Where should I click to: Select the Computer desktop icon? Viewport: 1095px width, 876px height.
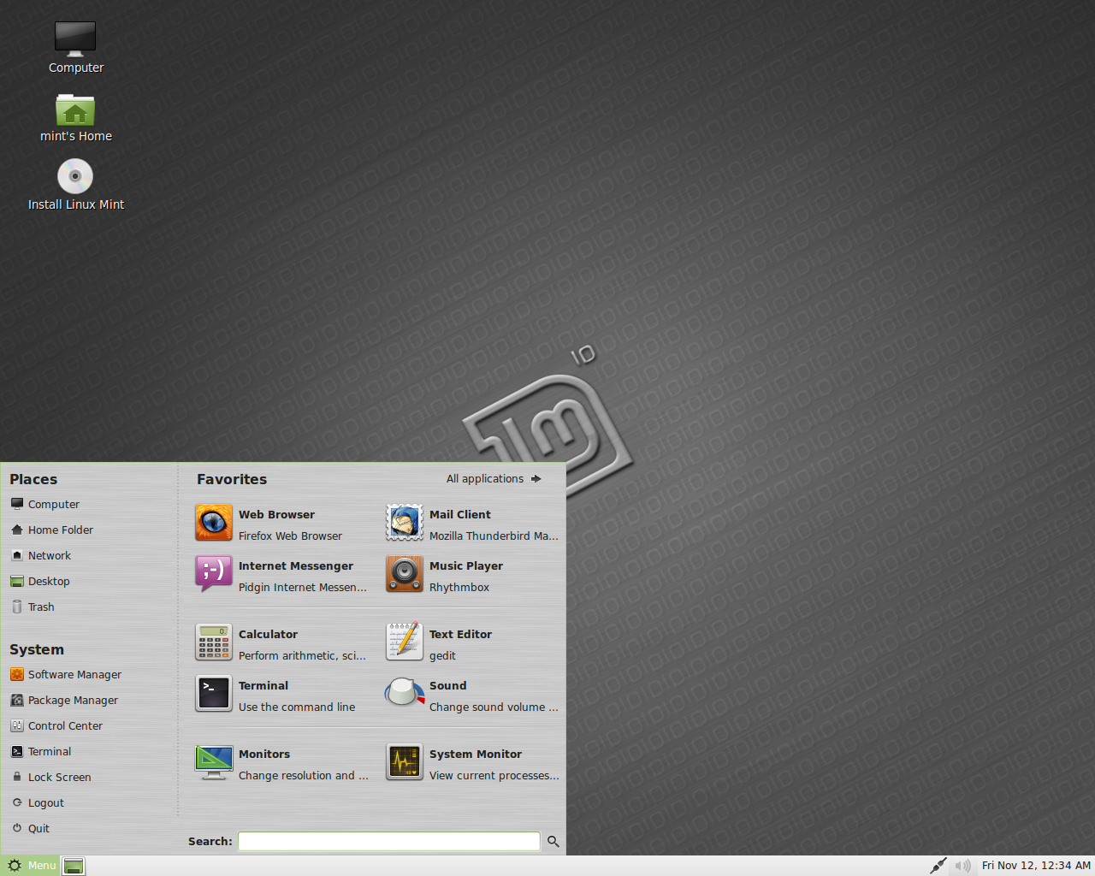click(75, 39)
